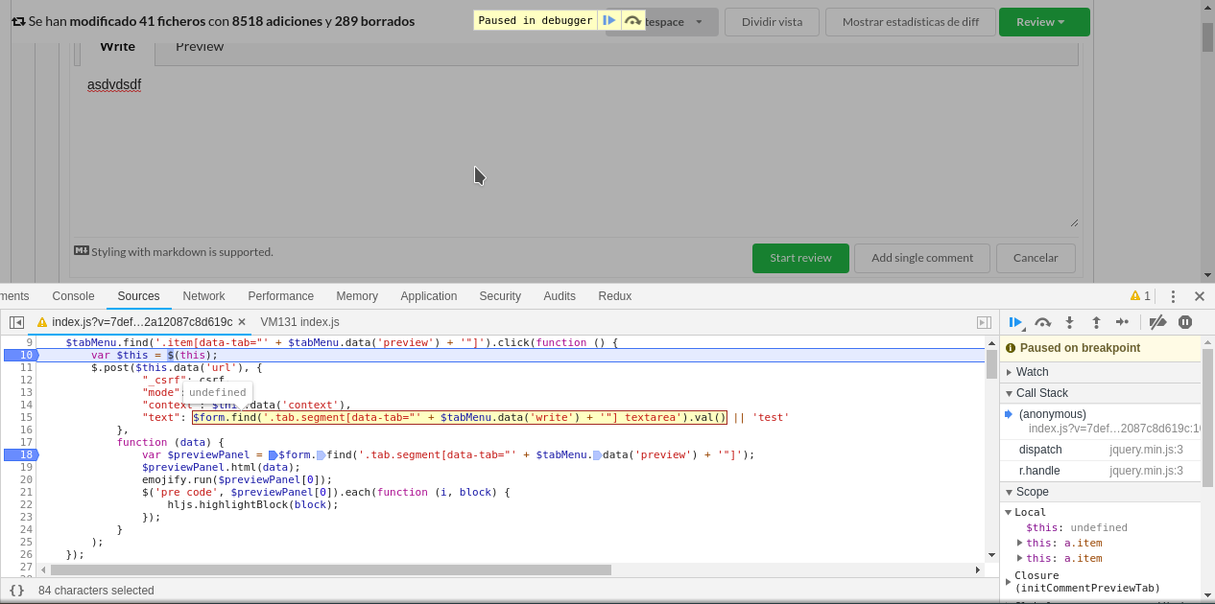Select the Preview comment tab
This screenshot has width=1215, height=604.
pyautogui.click(x=200, y=46)
